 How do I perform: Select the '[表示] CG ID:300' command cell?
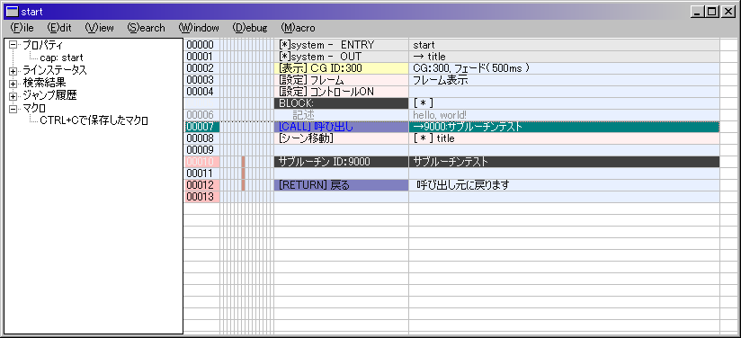tap(341, 68)
